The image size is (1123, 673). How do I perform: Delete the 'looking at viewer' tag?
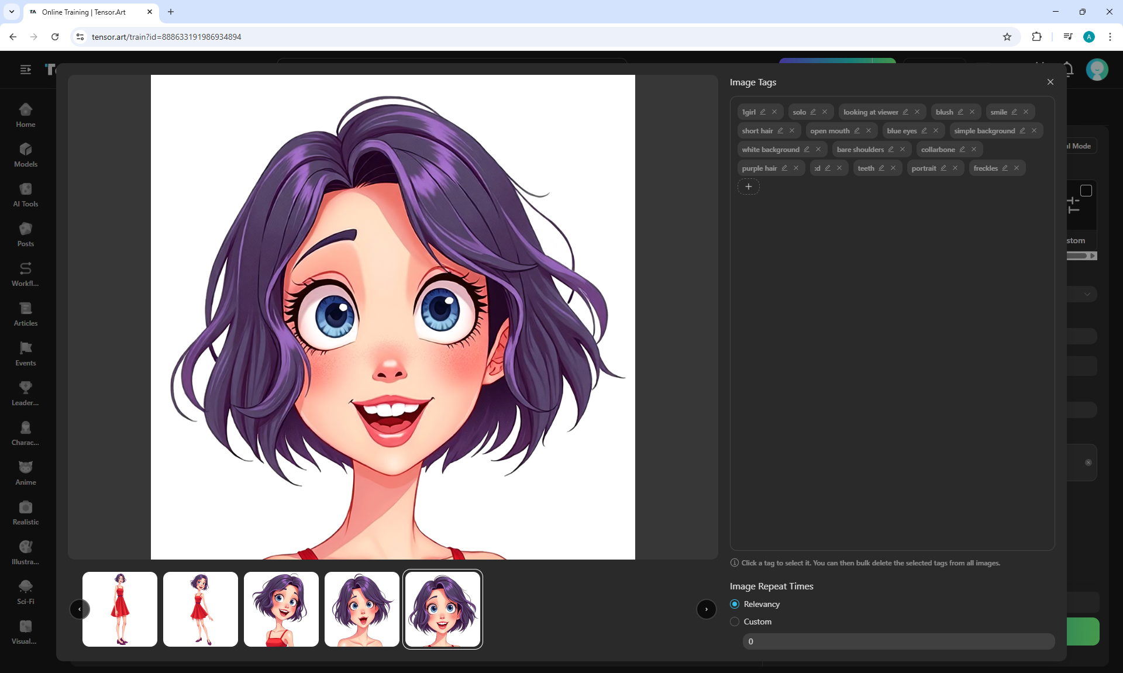point(917,112)
